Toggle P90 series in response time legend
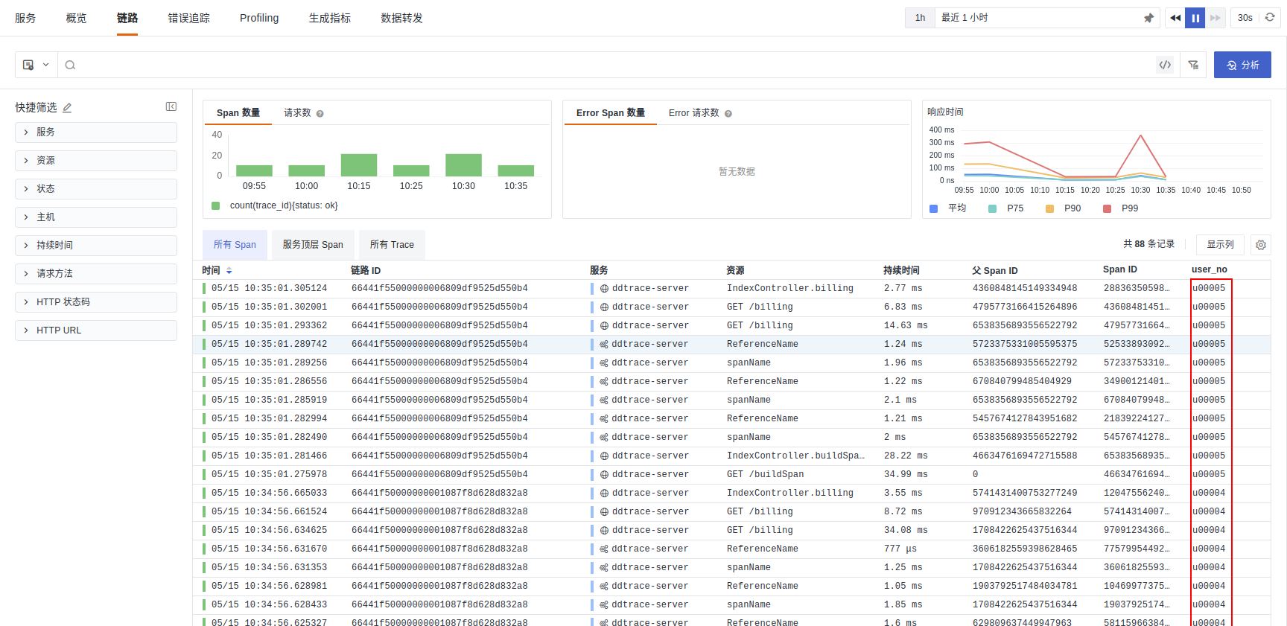1287x626 pixels. click(1064, 208)
